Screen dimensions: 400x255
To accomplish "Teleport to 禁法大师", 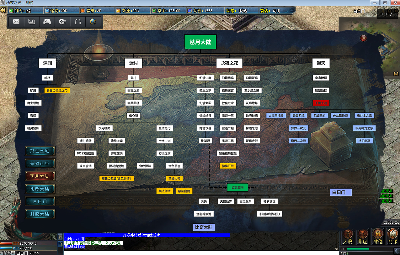I will 174,179.
